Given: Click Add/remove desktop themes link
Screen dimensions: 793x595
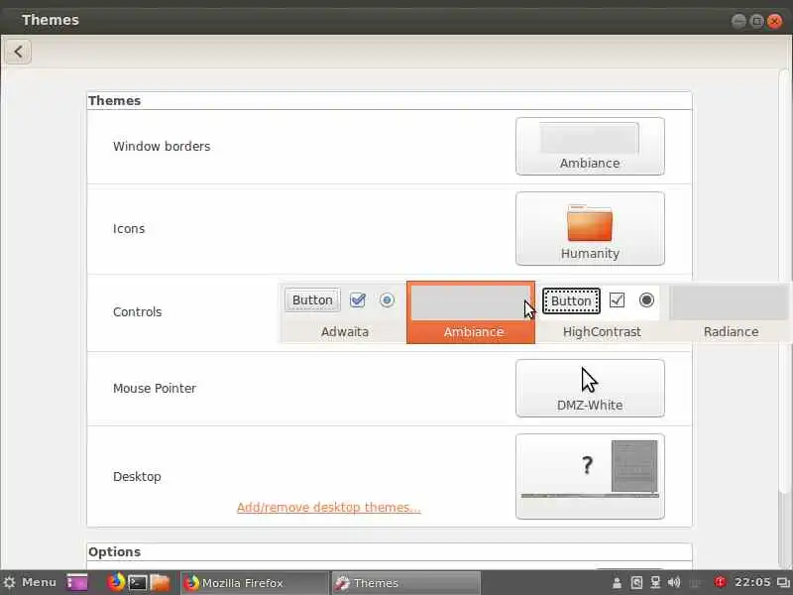Looking at the screenshot, I should click(329, 507).
